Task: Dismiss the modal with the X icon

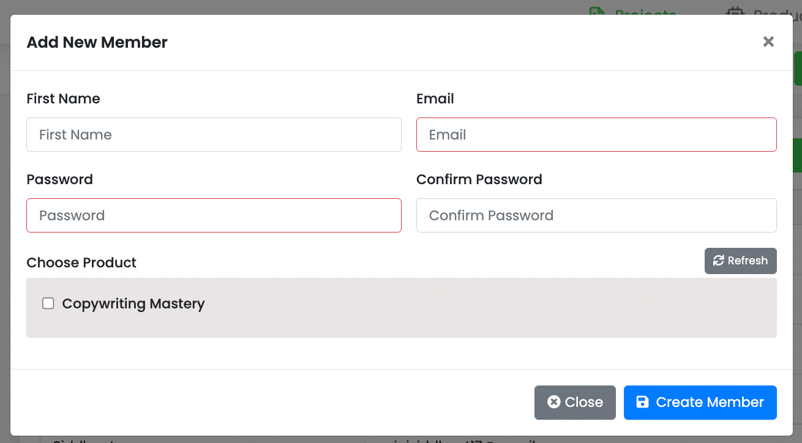Action: 768,42
